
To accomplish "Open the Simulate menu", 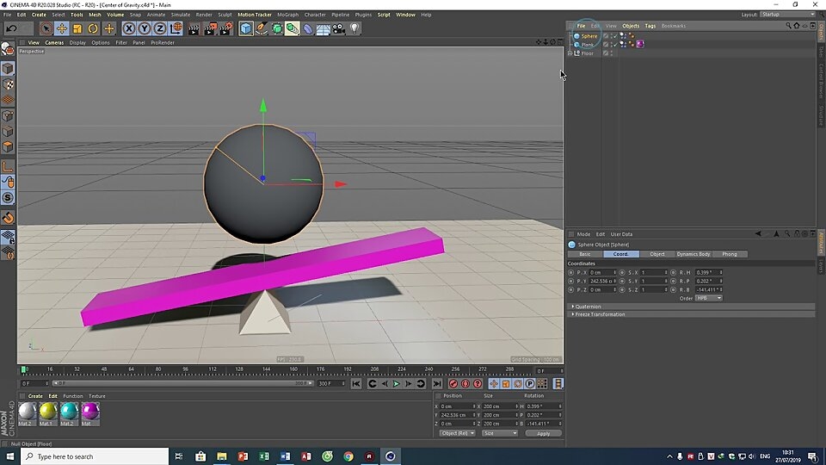I will tap(180, 15).
